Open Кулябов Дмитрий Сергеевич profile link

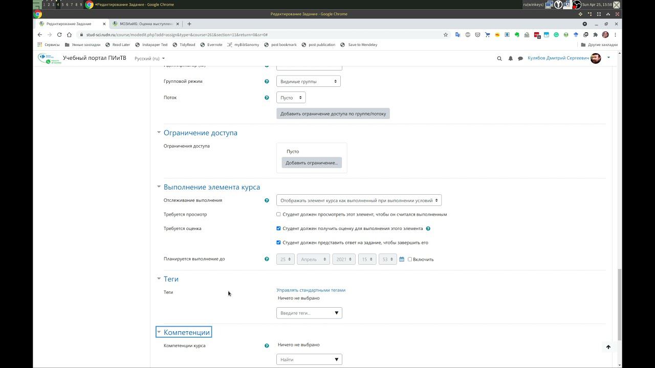(x=558, y=58)
